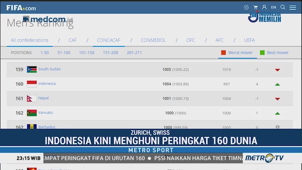Switch to the UEFA tab
Image resolution: width=302 pixels, height=170 pixels.
[x=249, y=40]
